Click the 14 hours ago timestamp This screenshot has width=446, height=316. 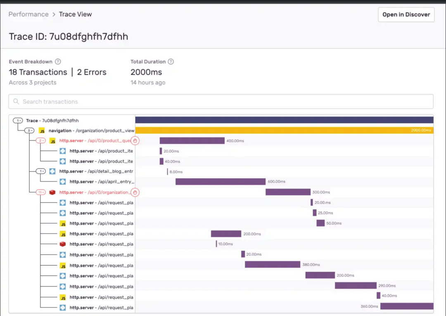pyautogui.click(x=148, y=82)
